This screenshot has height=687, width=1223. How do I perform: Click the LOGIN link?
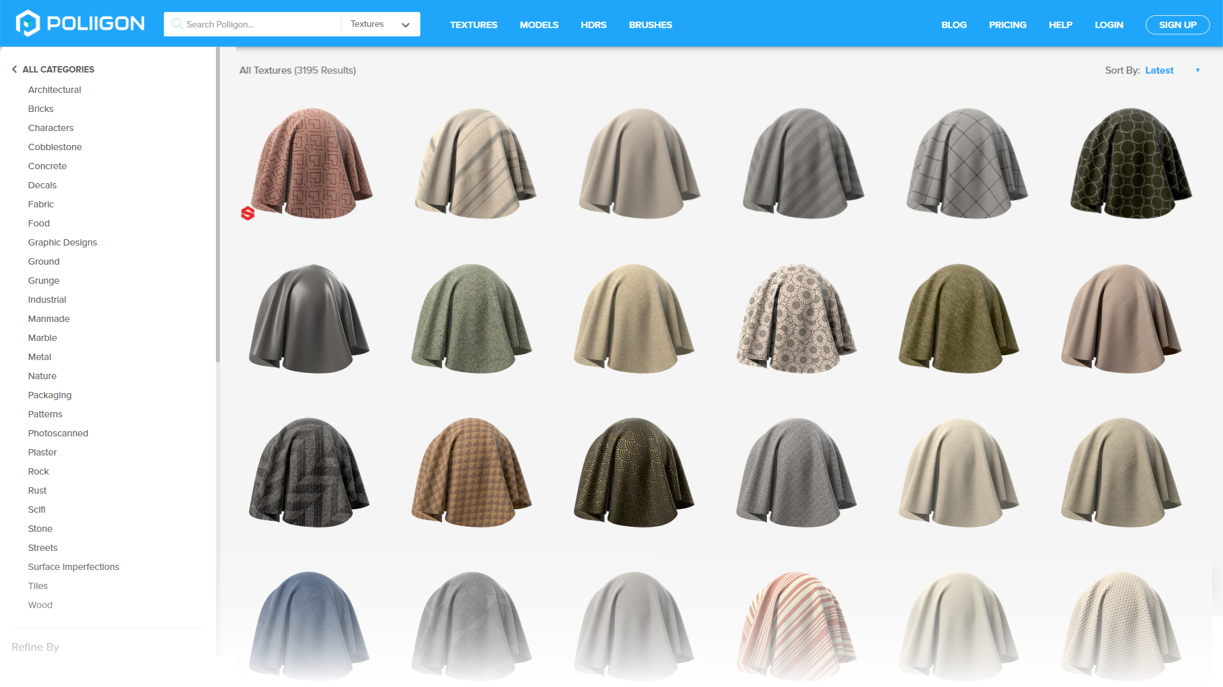click(x=1109, y=25)
